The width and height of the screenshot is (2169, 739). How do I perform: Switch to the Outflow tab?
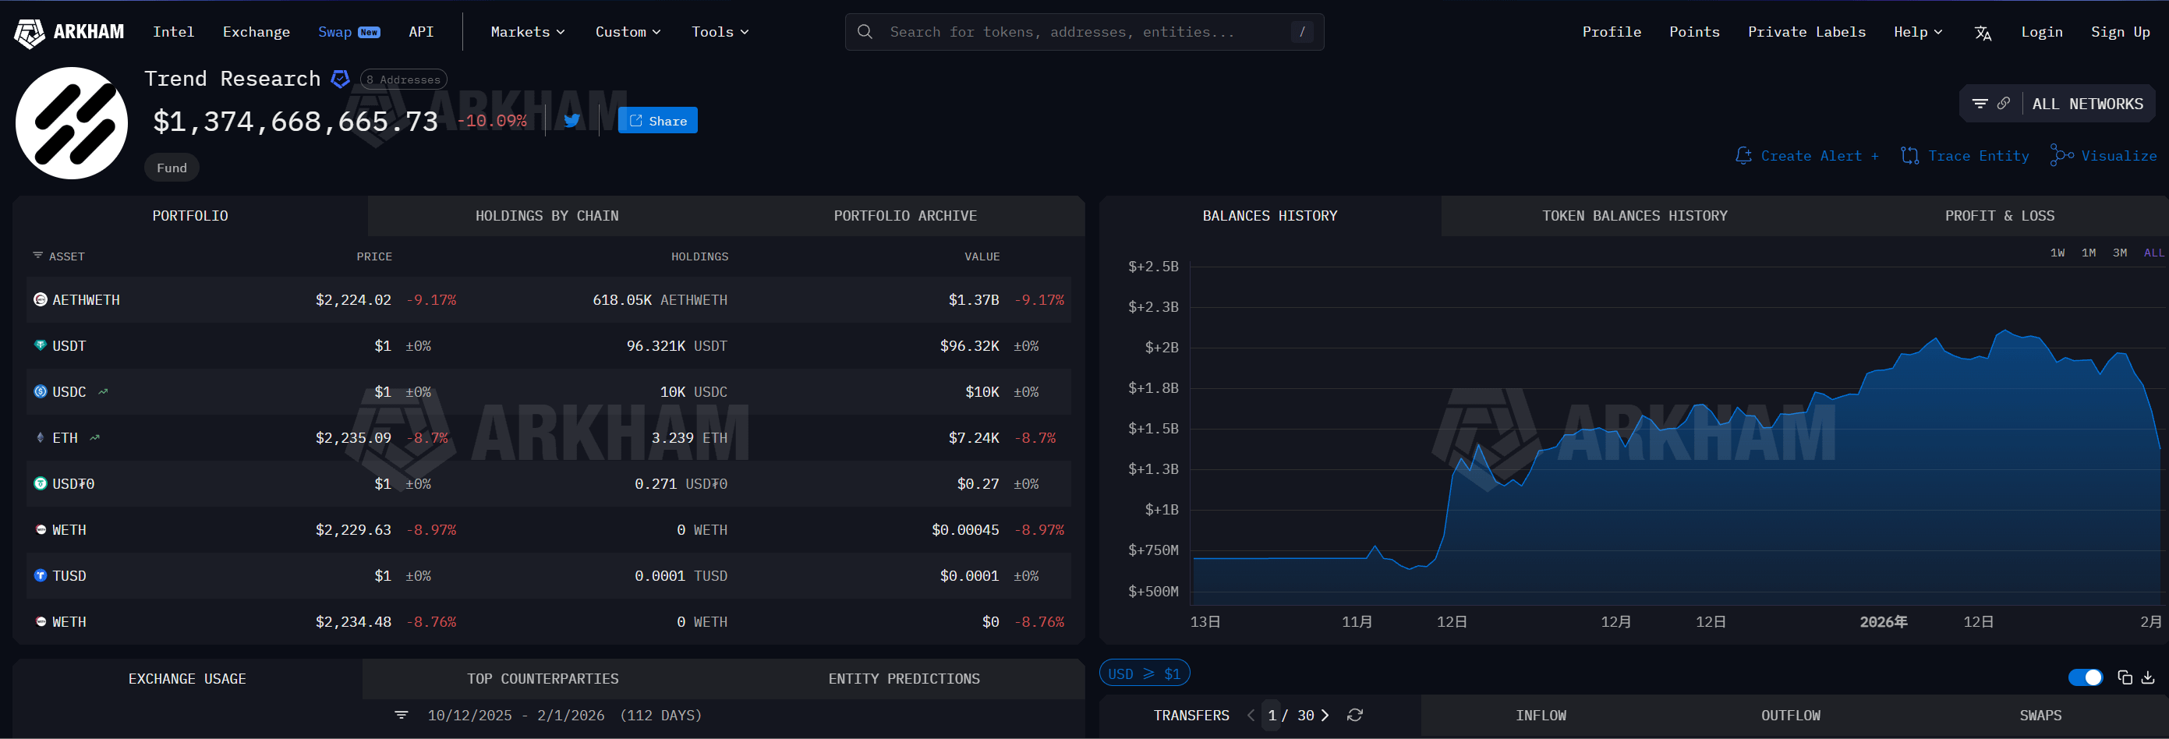(1790, 715)
